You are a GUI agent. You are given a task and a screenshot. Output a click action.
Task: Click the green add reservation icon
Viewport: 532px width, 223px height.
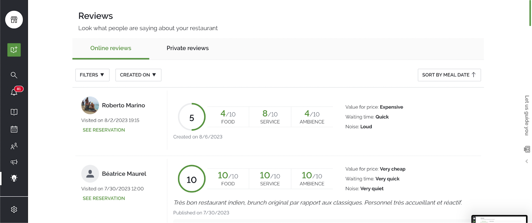coord(14,50)
